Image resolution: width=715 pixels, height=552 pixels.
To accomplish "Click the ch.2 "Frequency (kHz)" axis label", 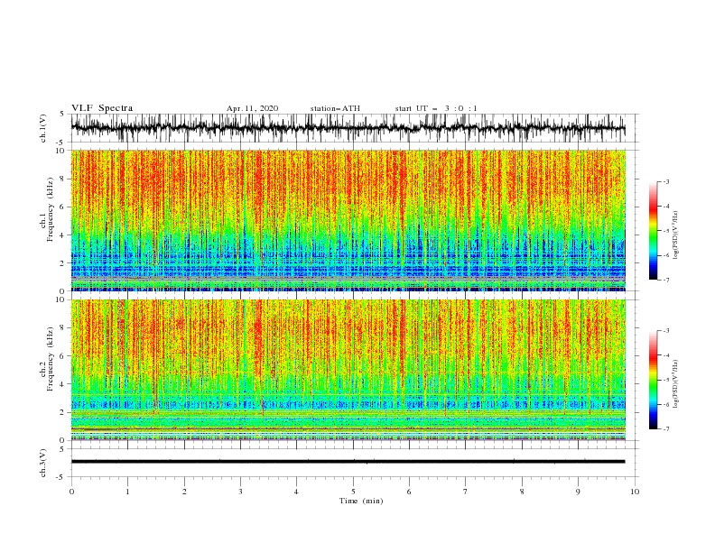I will click(51, 359).
